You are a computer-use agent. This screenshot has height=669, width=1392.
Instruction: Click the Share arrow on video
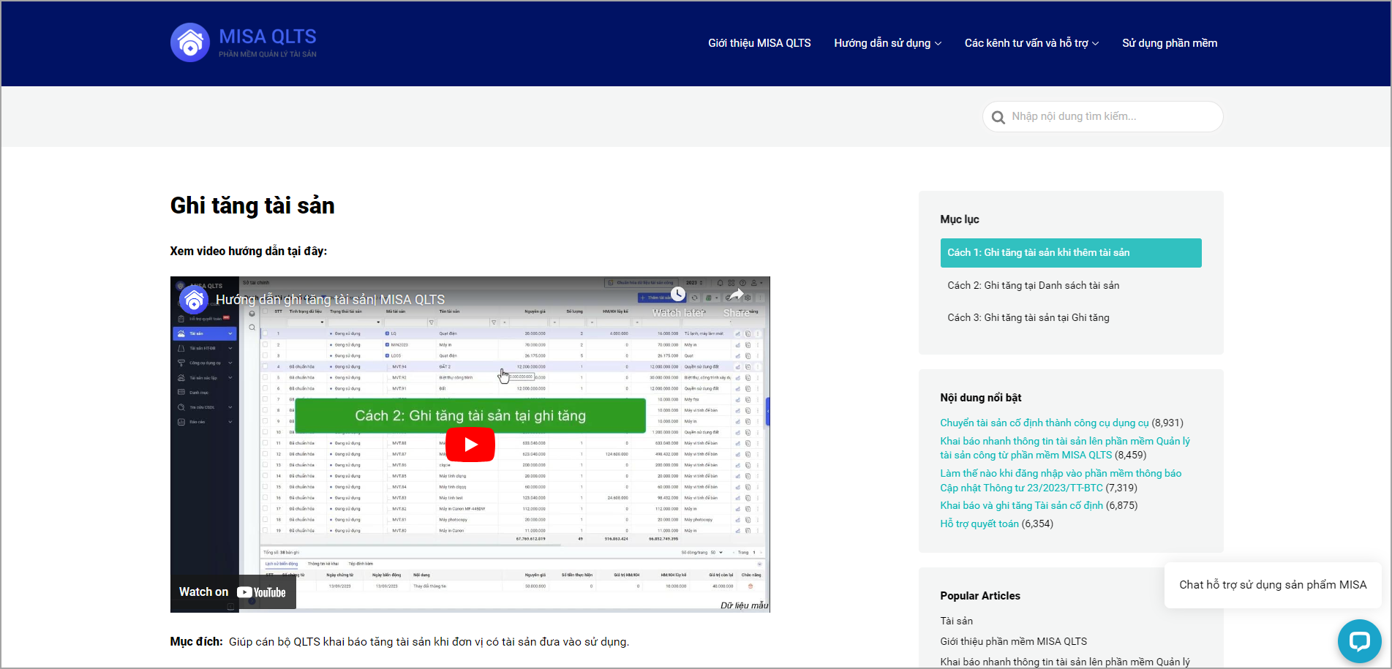point(736,295)
